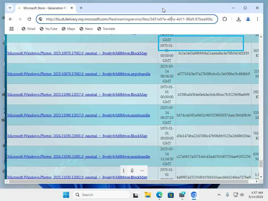
Task: Open the Chrome profile avatar
Action: pos(248,19)
